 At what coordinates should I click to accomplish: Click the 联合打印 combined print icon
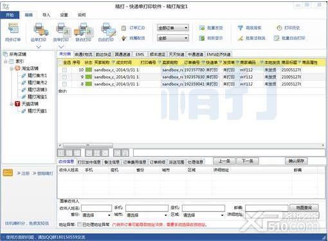click(x=84, y=30)
